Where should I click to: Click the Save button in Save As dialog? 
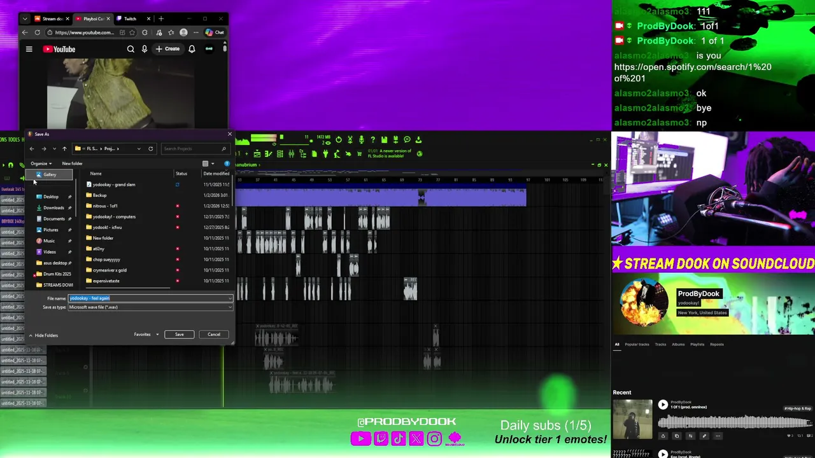pos(179,335)
